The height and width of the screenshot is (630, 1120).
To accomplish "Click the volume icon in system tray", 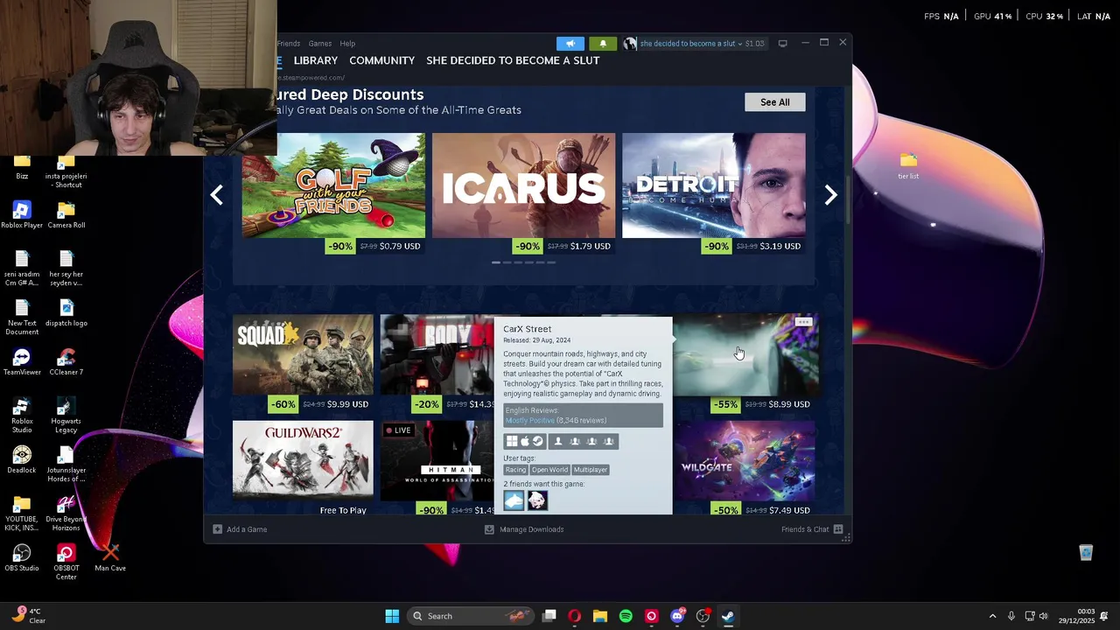I will point(1043,616).
